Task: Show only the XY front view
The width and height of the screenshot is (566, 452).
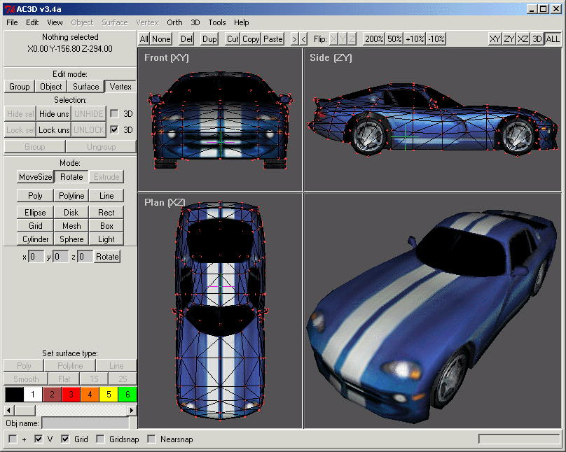Action: pyautogui.click(x=495, y=39)
